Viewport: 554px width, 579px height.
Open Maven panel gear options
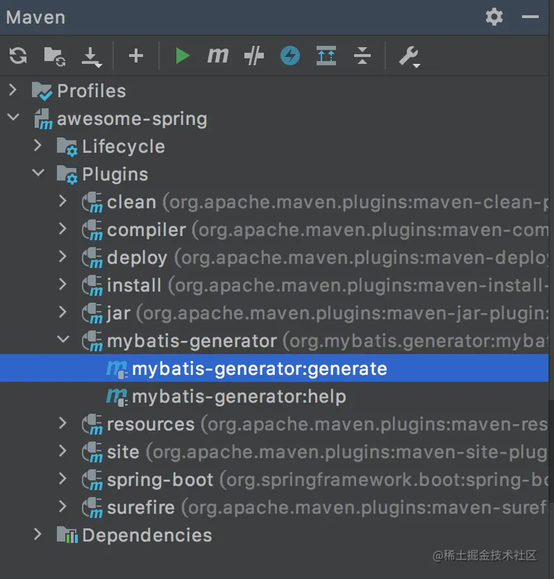click(x=494, y=17)
